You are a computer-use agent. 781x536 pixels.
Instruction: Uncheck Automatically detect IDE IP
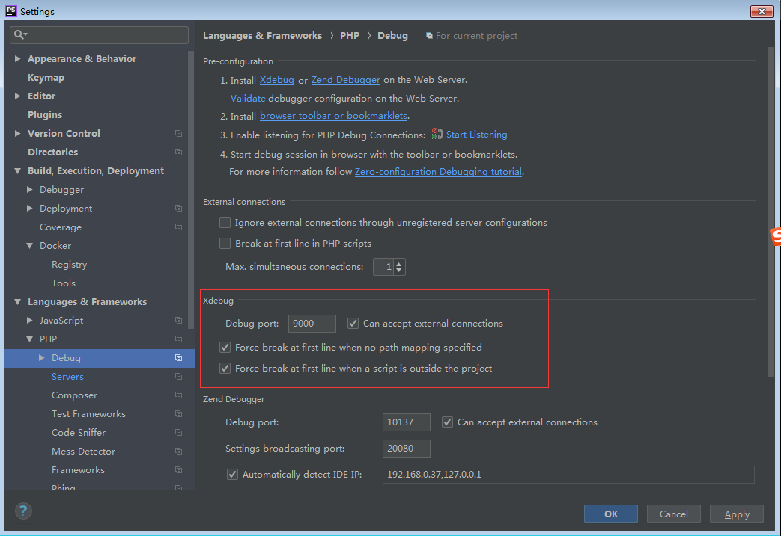[232, 475]
